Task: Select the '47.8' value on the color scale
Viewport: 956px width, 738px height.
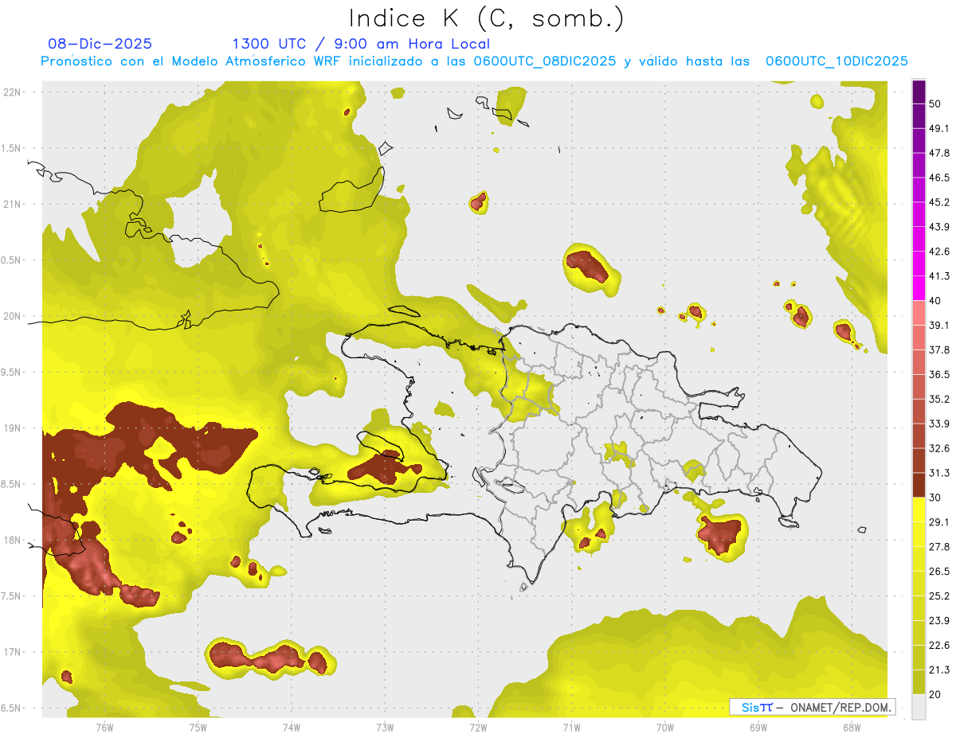Action: (938, 152)
